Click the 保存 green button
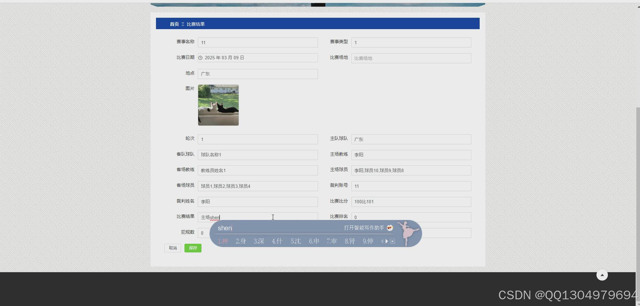640x306 pixels. coord(193,248)
